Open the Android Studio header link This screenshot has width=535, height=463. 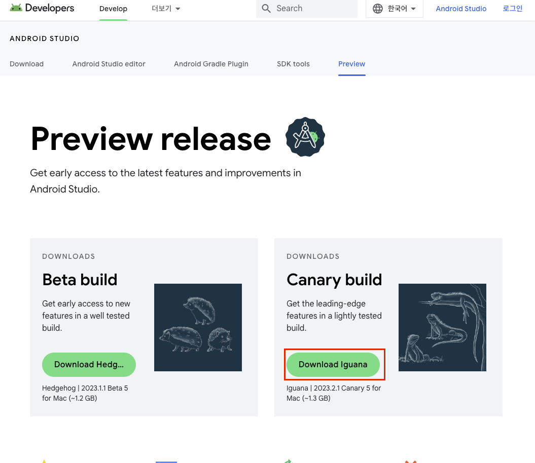pyautogui.click(x=461, y=9)
